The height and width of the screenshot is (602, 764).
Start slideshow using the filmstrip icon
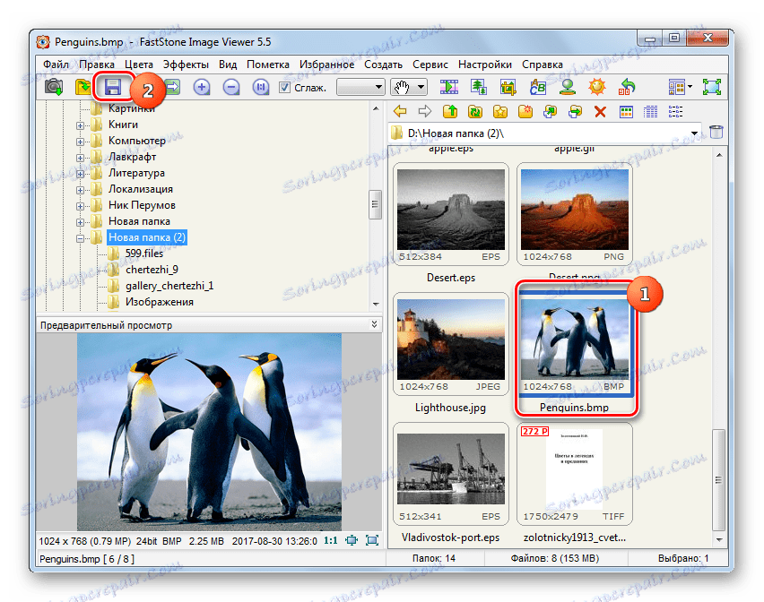click(448, 87)
